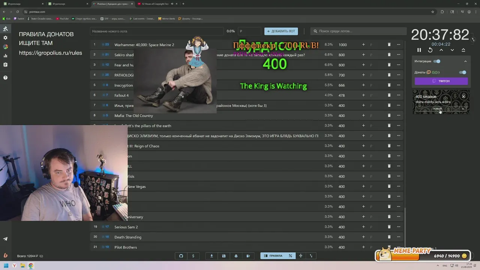Open the clipboard icon in the left sidebar
The height and width of the screenshot is (270, 480).
(5, 65)
